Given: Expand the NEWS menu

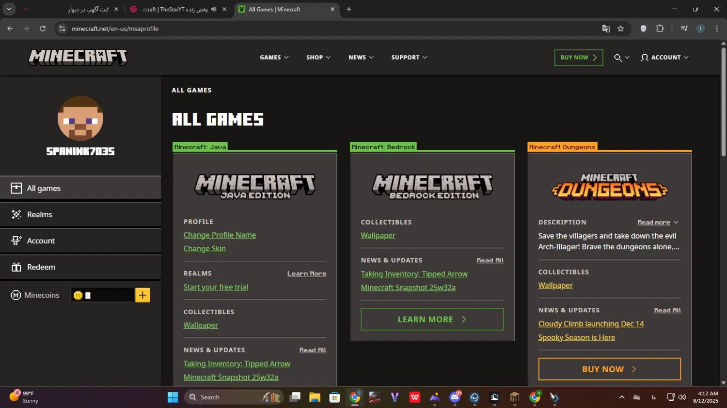Looking at the screenshot, I should [361, 58].
